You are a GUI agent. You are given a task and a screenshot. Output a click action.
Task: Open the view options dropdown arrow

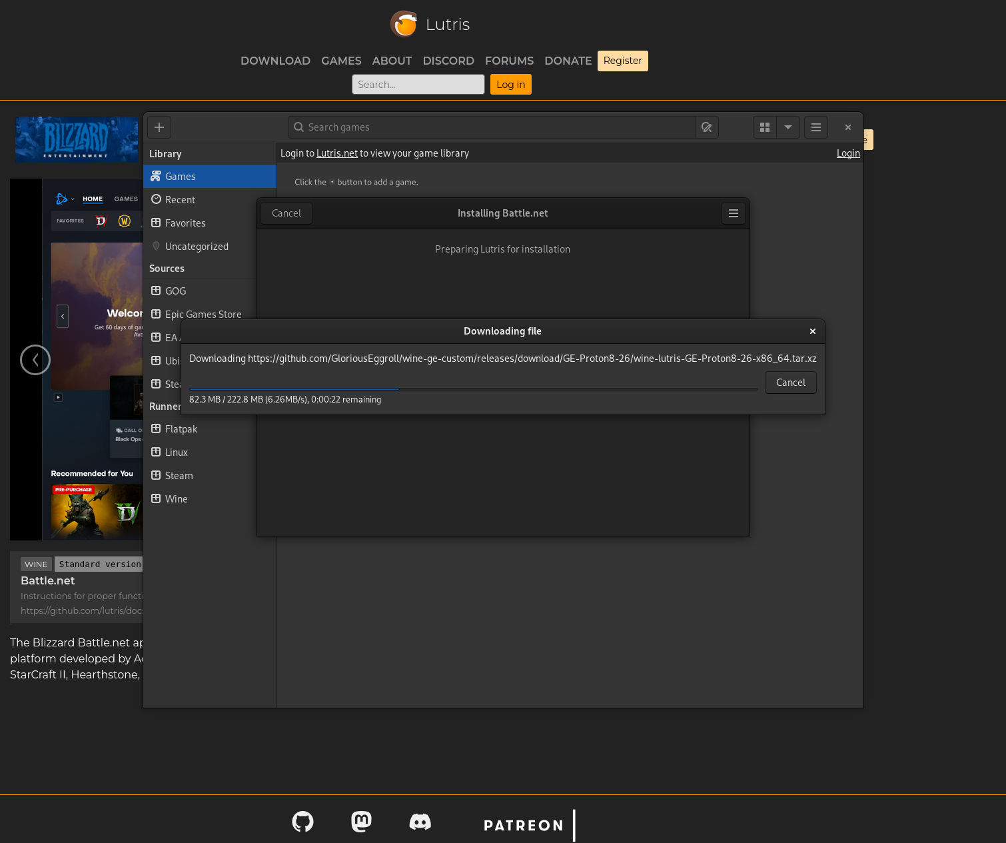pos(788,127)
